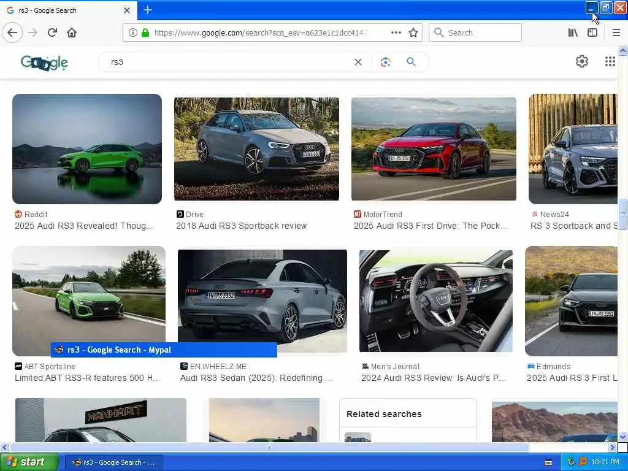Click the blue magnifier search button
Screen dimensions: 628x471
tap(411, 62)
